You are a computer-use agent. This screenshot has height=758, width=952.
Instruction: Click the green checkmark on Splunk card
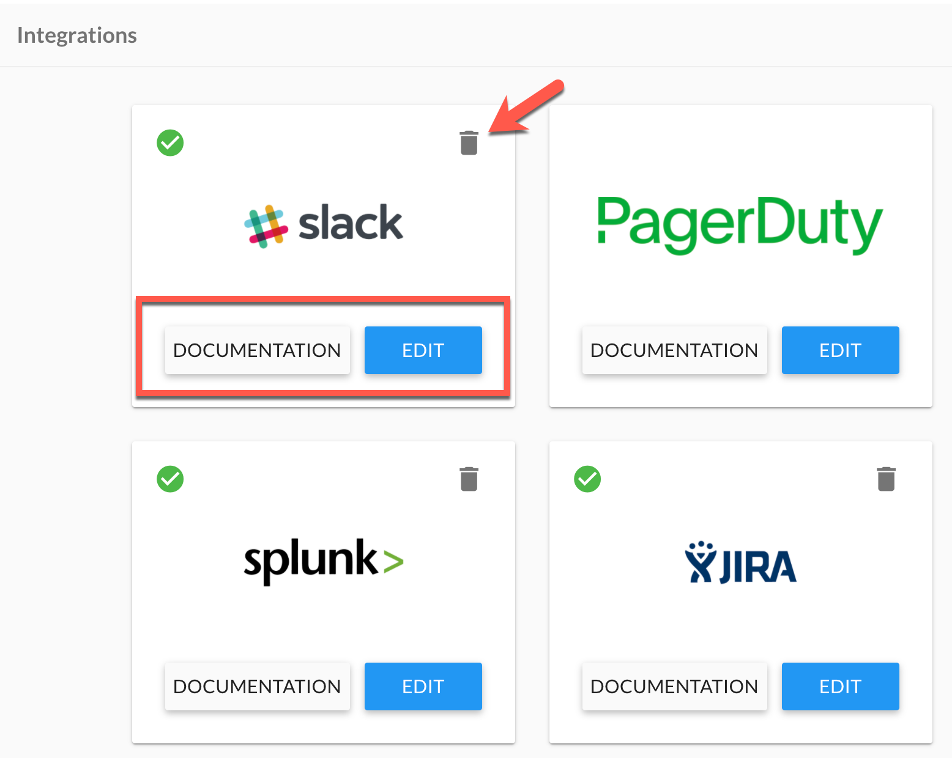(x=170, y=479)
